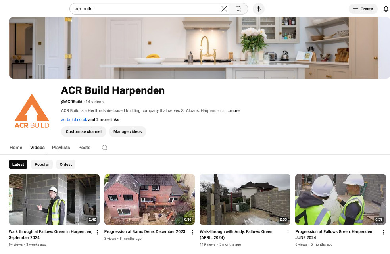Go to the Posts tab
The image size is (390, 254).
coord(85,148)
